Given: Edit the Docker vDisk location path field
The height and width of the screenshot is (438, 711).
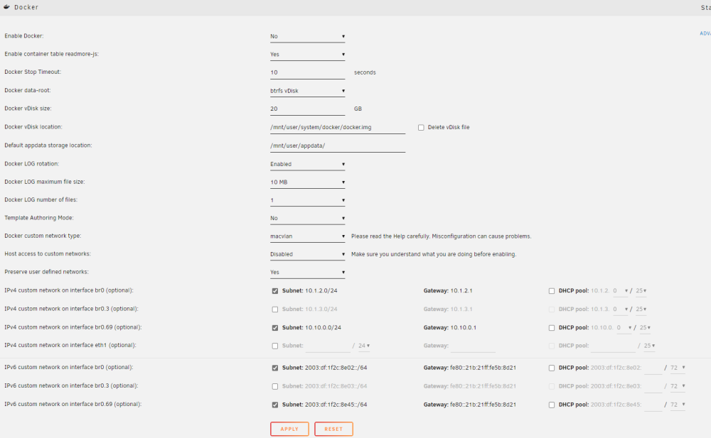Looking at the screenshot, I should [x=337, y=127].
